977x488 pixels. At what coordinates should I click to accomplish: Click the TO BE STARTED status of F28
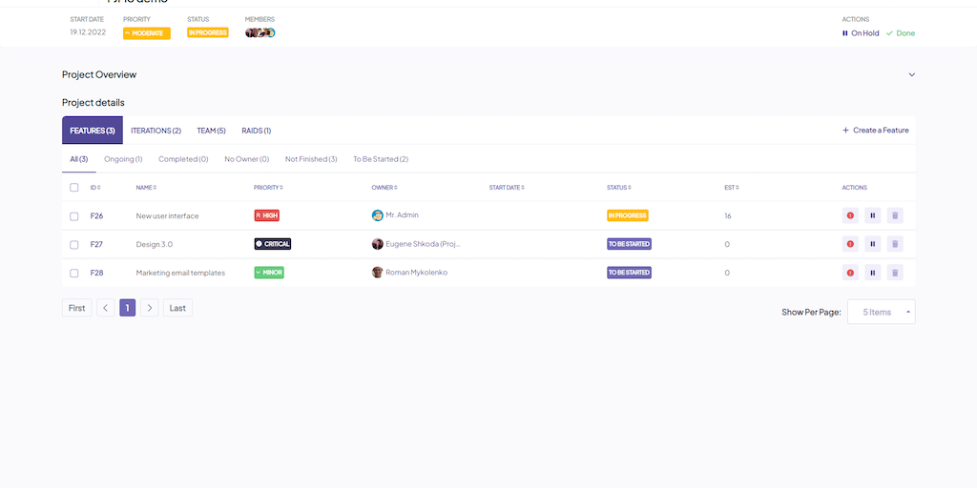pyautogui.click(x=630, y=272)
